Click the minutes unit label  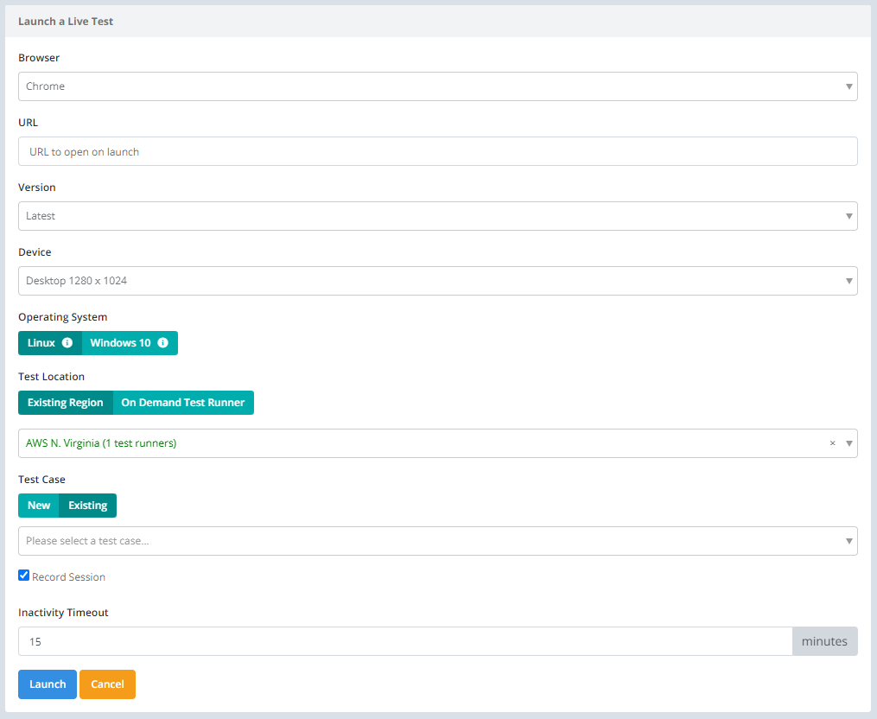coord(824,641)
